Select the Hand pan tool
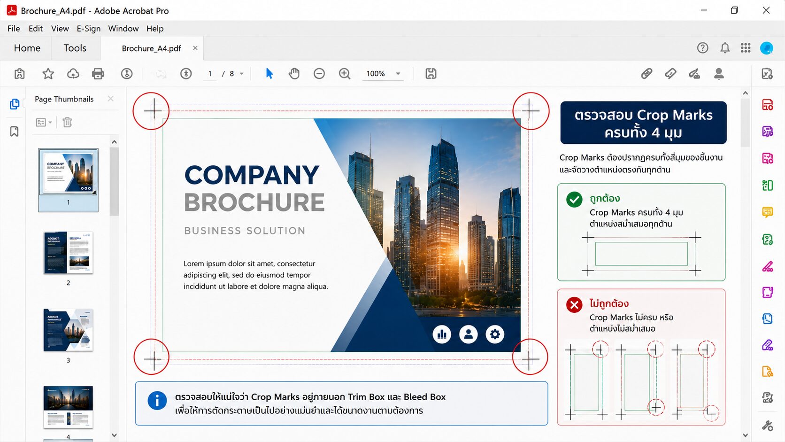This screenshot has width=785, height=442. (x=294, y=74)
